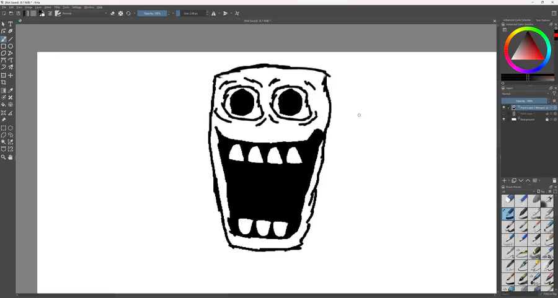Select the Zoom magnifier tool
The width and height of the screenshot is (558, 298).
pyautogui.click(x=4, y=157)
